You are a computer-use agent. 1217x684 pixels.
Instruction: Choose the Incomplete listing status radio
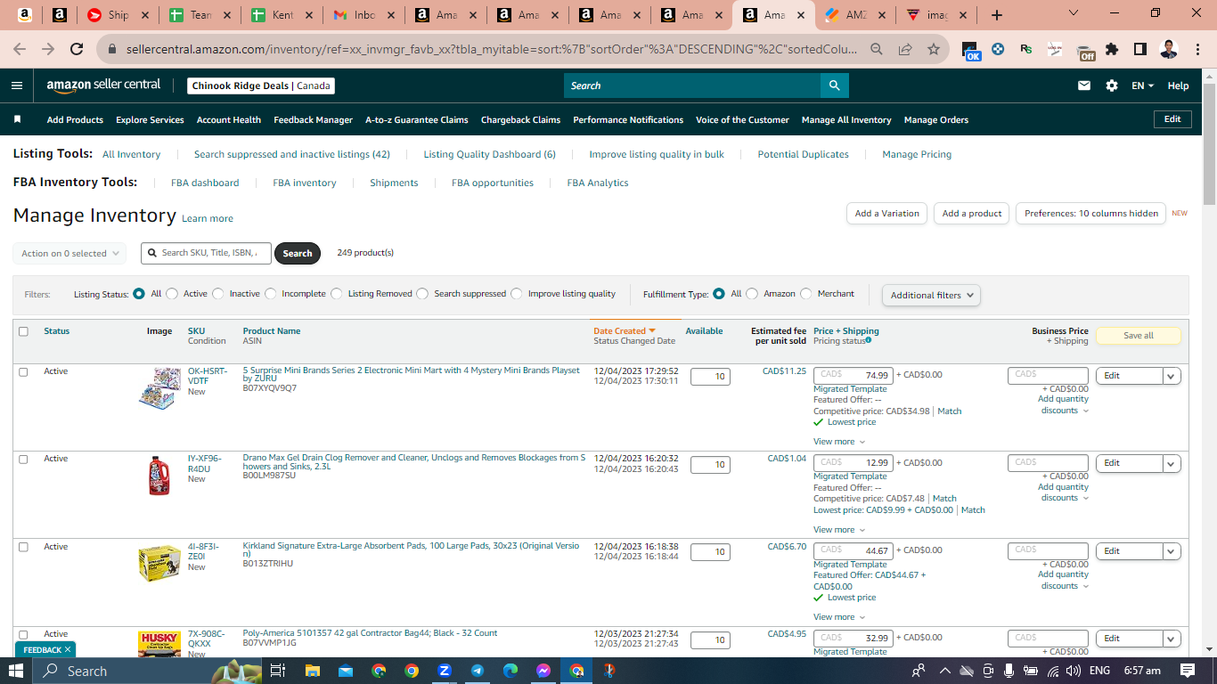(271, 294)
